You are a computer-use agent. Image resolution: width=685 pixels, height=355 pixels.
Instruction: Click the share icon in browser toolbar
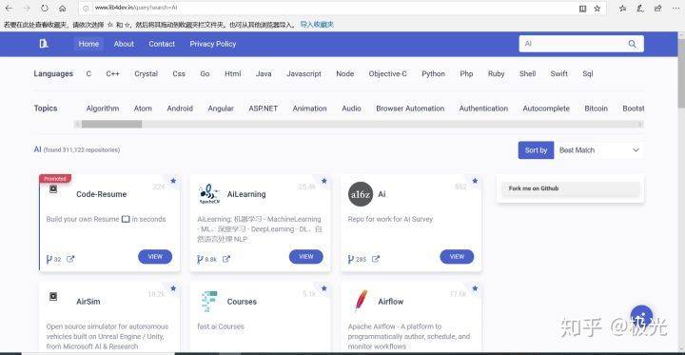657,9
